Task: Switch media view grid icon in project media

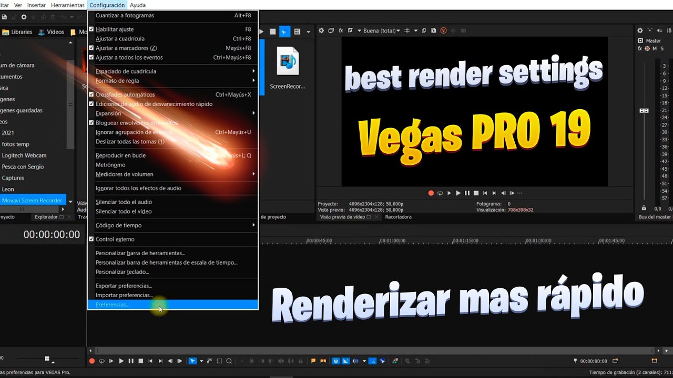Action: [297, 32]
